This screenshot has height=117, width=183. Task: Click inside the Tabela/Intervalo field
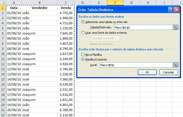[143, 28]
